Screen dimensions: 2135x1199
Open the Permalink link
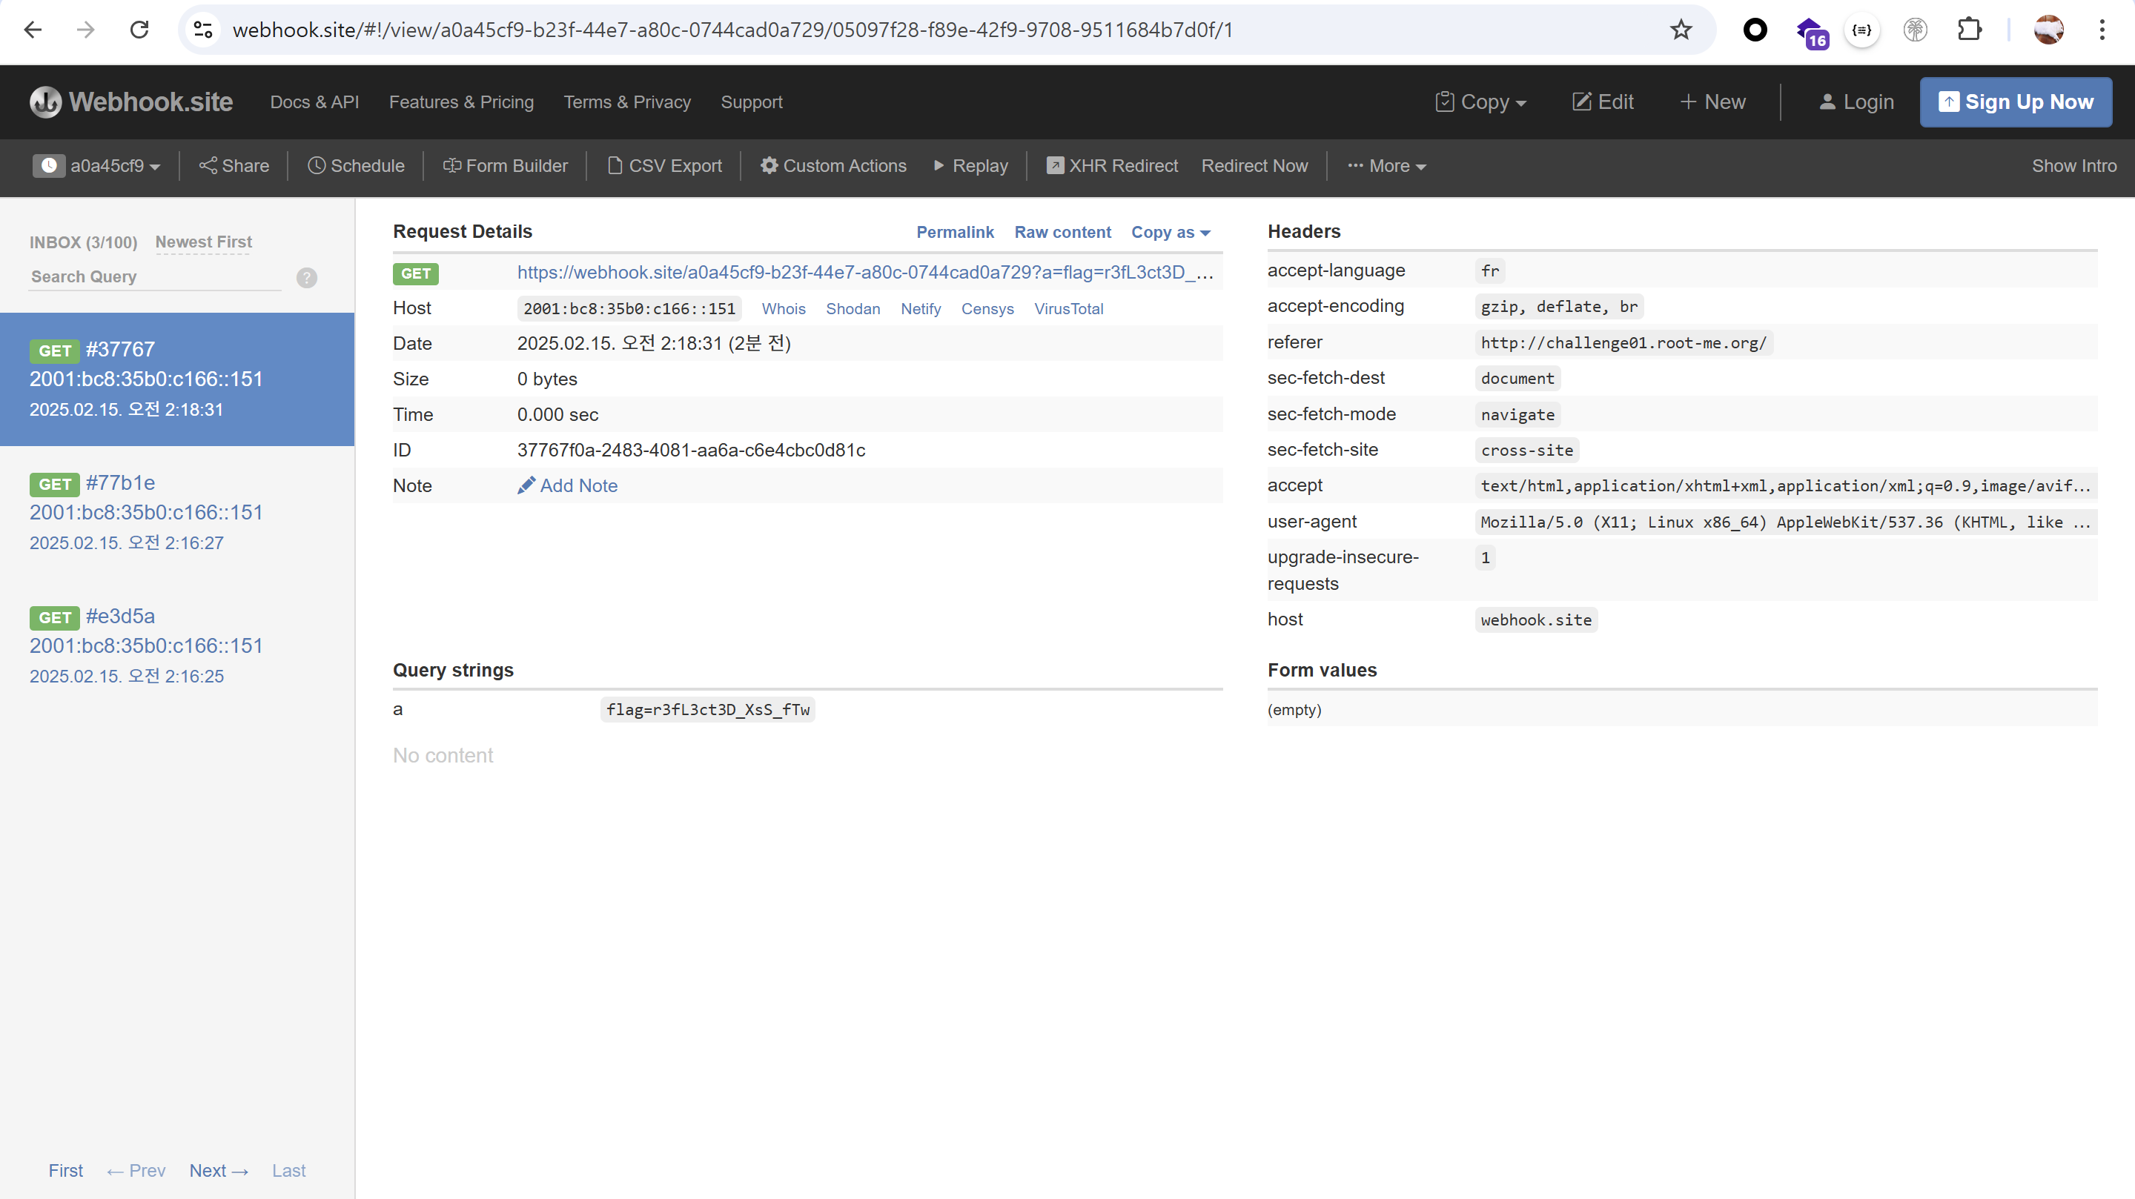click(x=955, y=233)
